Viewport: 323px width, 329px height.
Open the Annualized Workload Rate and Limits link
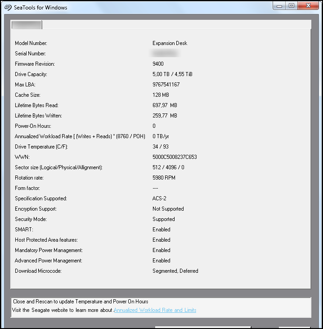pyautogui.click(x=155, y=310)
